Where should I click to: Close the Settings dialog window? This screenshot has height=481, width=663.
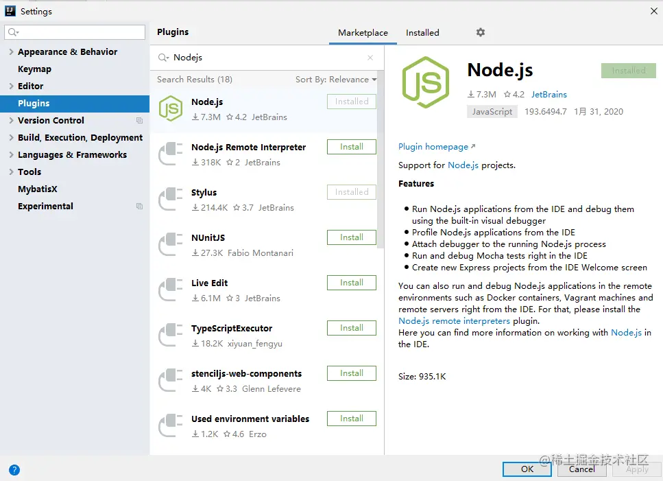(x=653, y=11)
